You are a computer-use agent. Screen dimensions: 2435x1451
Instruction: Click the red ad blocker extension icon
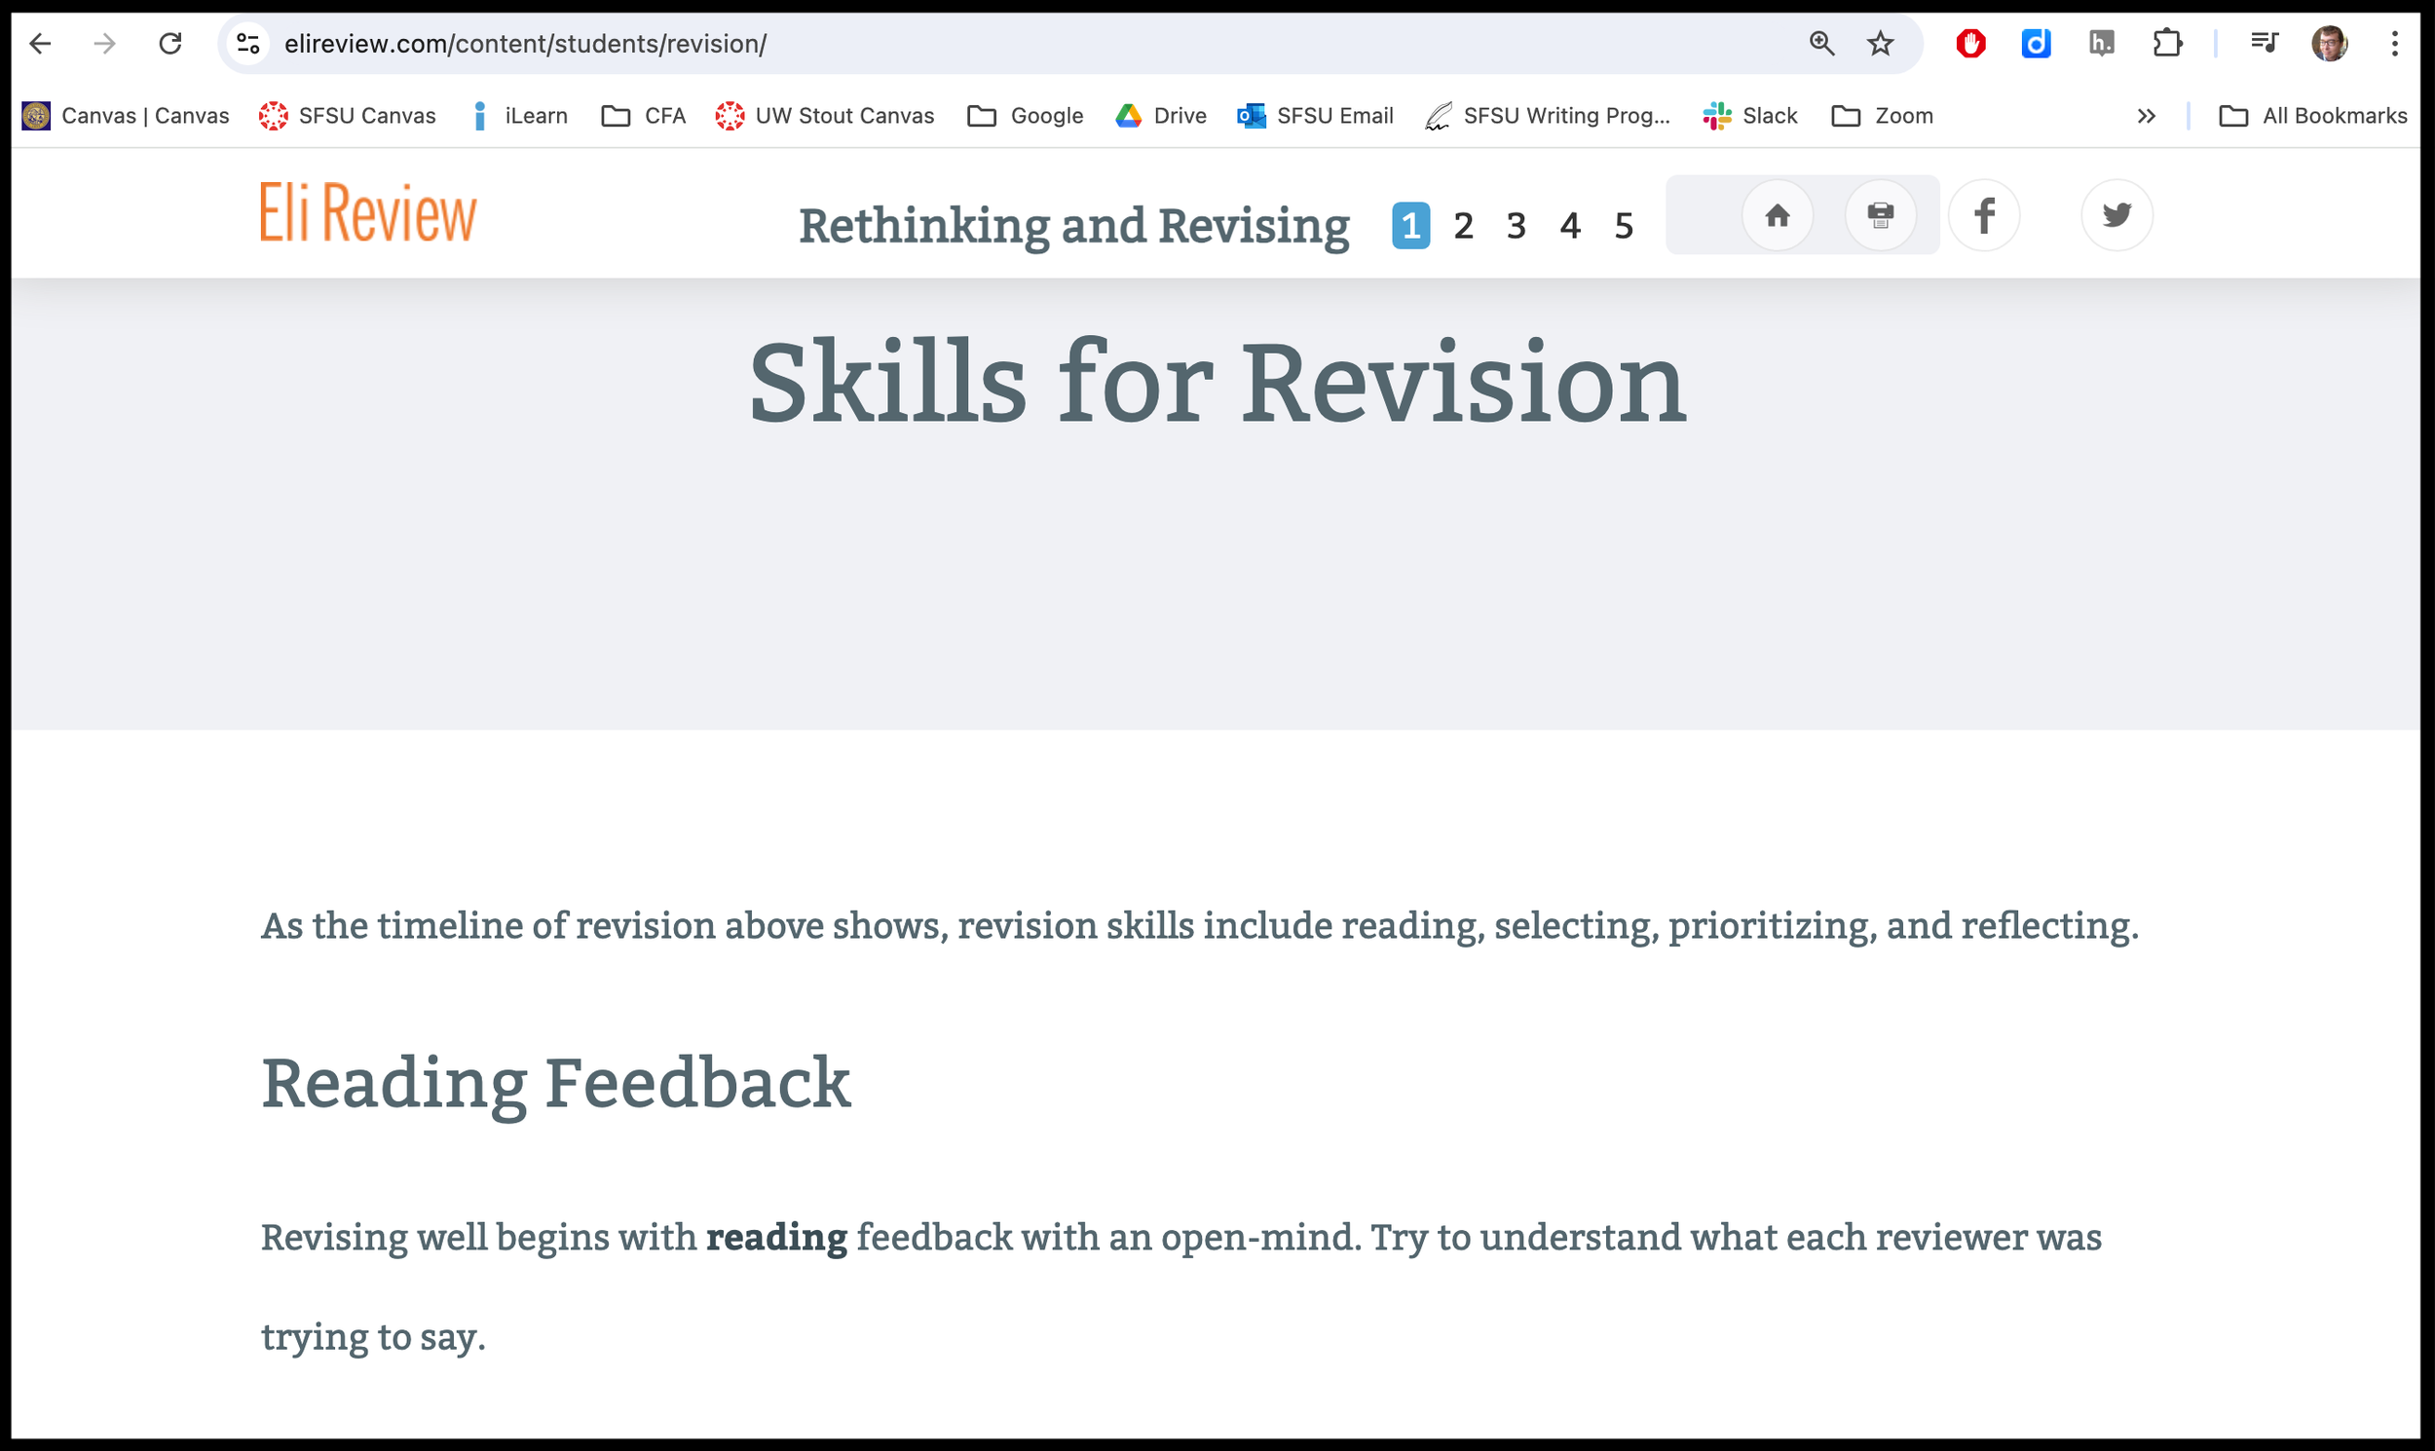(x=1970, y=44)
